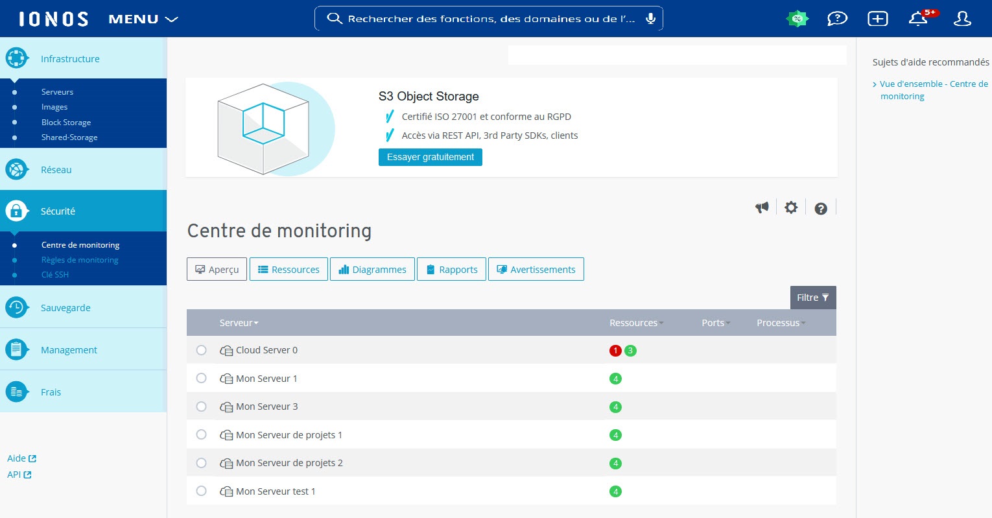The height and width of the screenshot is (518, 992).
Task: Click the Management clipboard icon
Action: pos(17,349)
